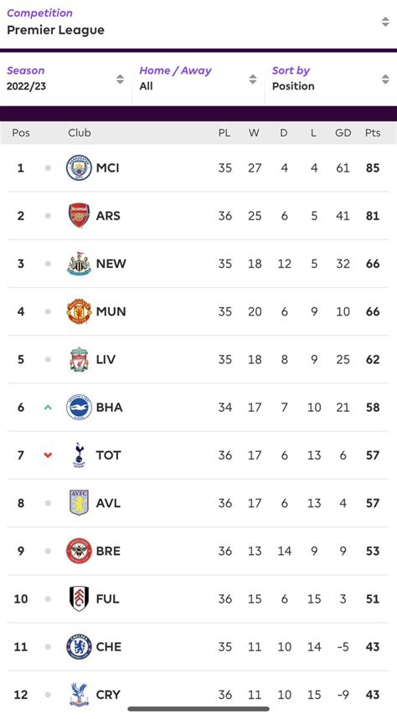Click Tottenham's red down-arrow position indicator
397x719 pixels.
[x=48, y=455]
